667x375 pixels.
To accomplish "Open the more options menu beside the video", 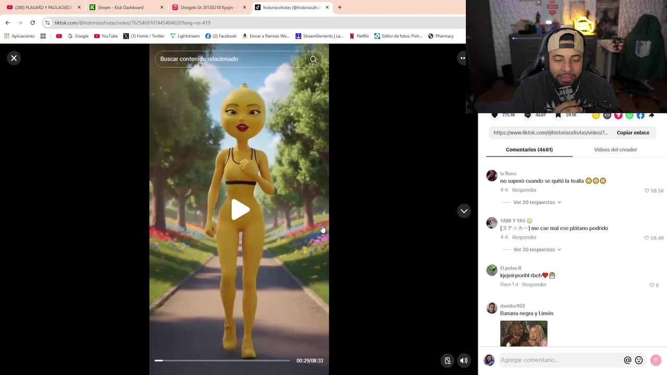I will (x=462, y=58).
